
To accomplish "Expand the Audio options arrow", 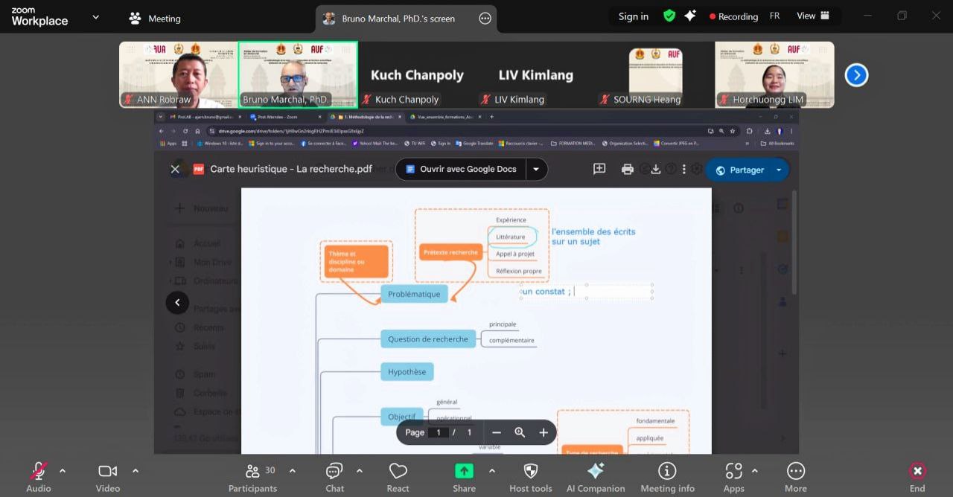I will (63, 471).
